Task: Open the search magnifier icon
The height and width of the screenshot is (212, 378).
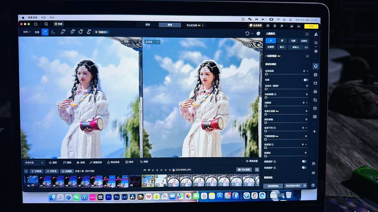Action: click(46, 24)
